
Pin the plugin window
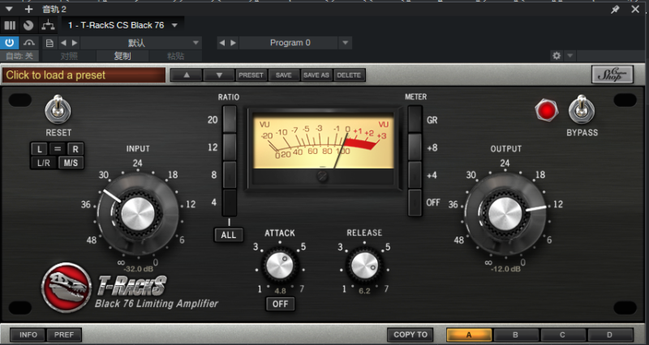615,10
